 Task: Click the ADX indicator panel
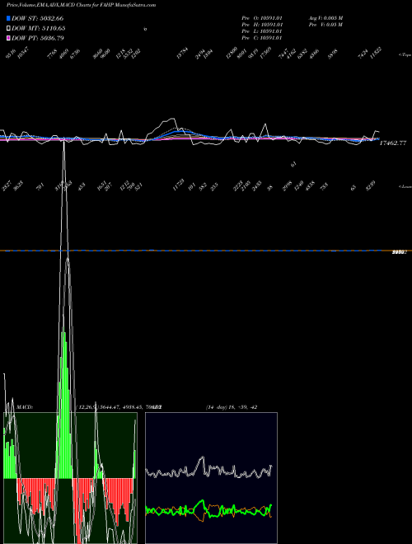point(211,478)
